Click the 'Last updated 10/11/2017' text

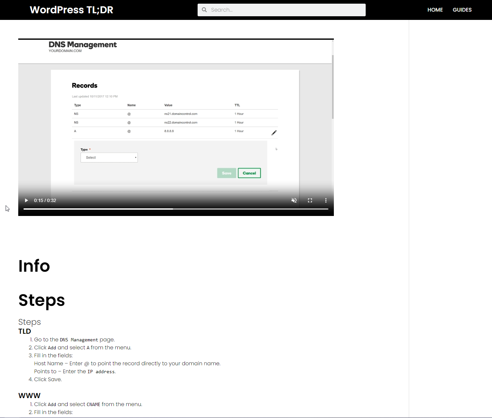tap(95, 97)
